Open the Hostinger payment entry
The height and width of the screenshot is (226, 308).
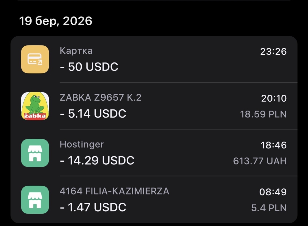coord(150,153)
